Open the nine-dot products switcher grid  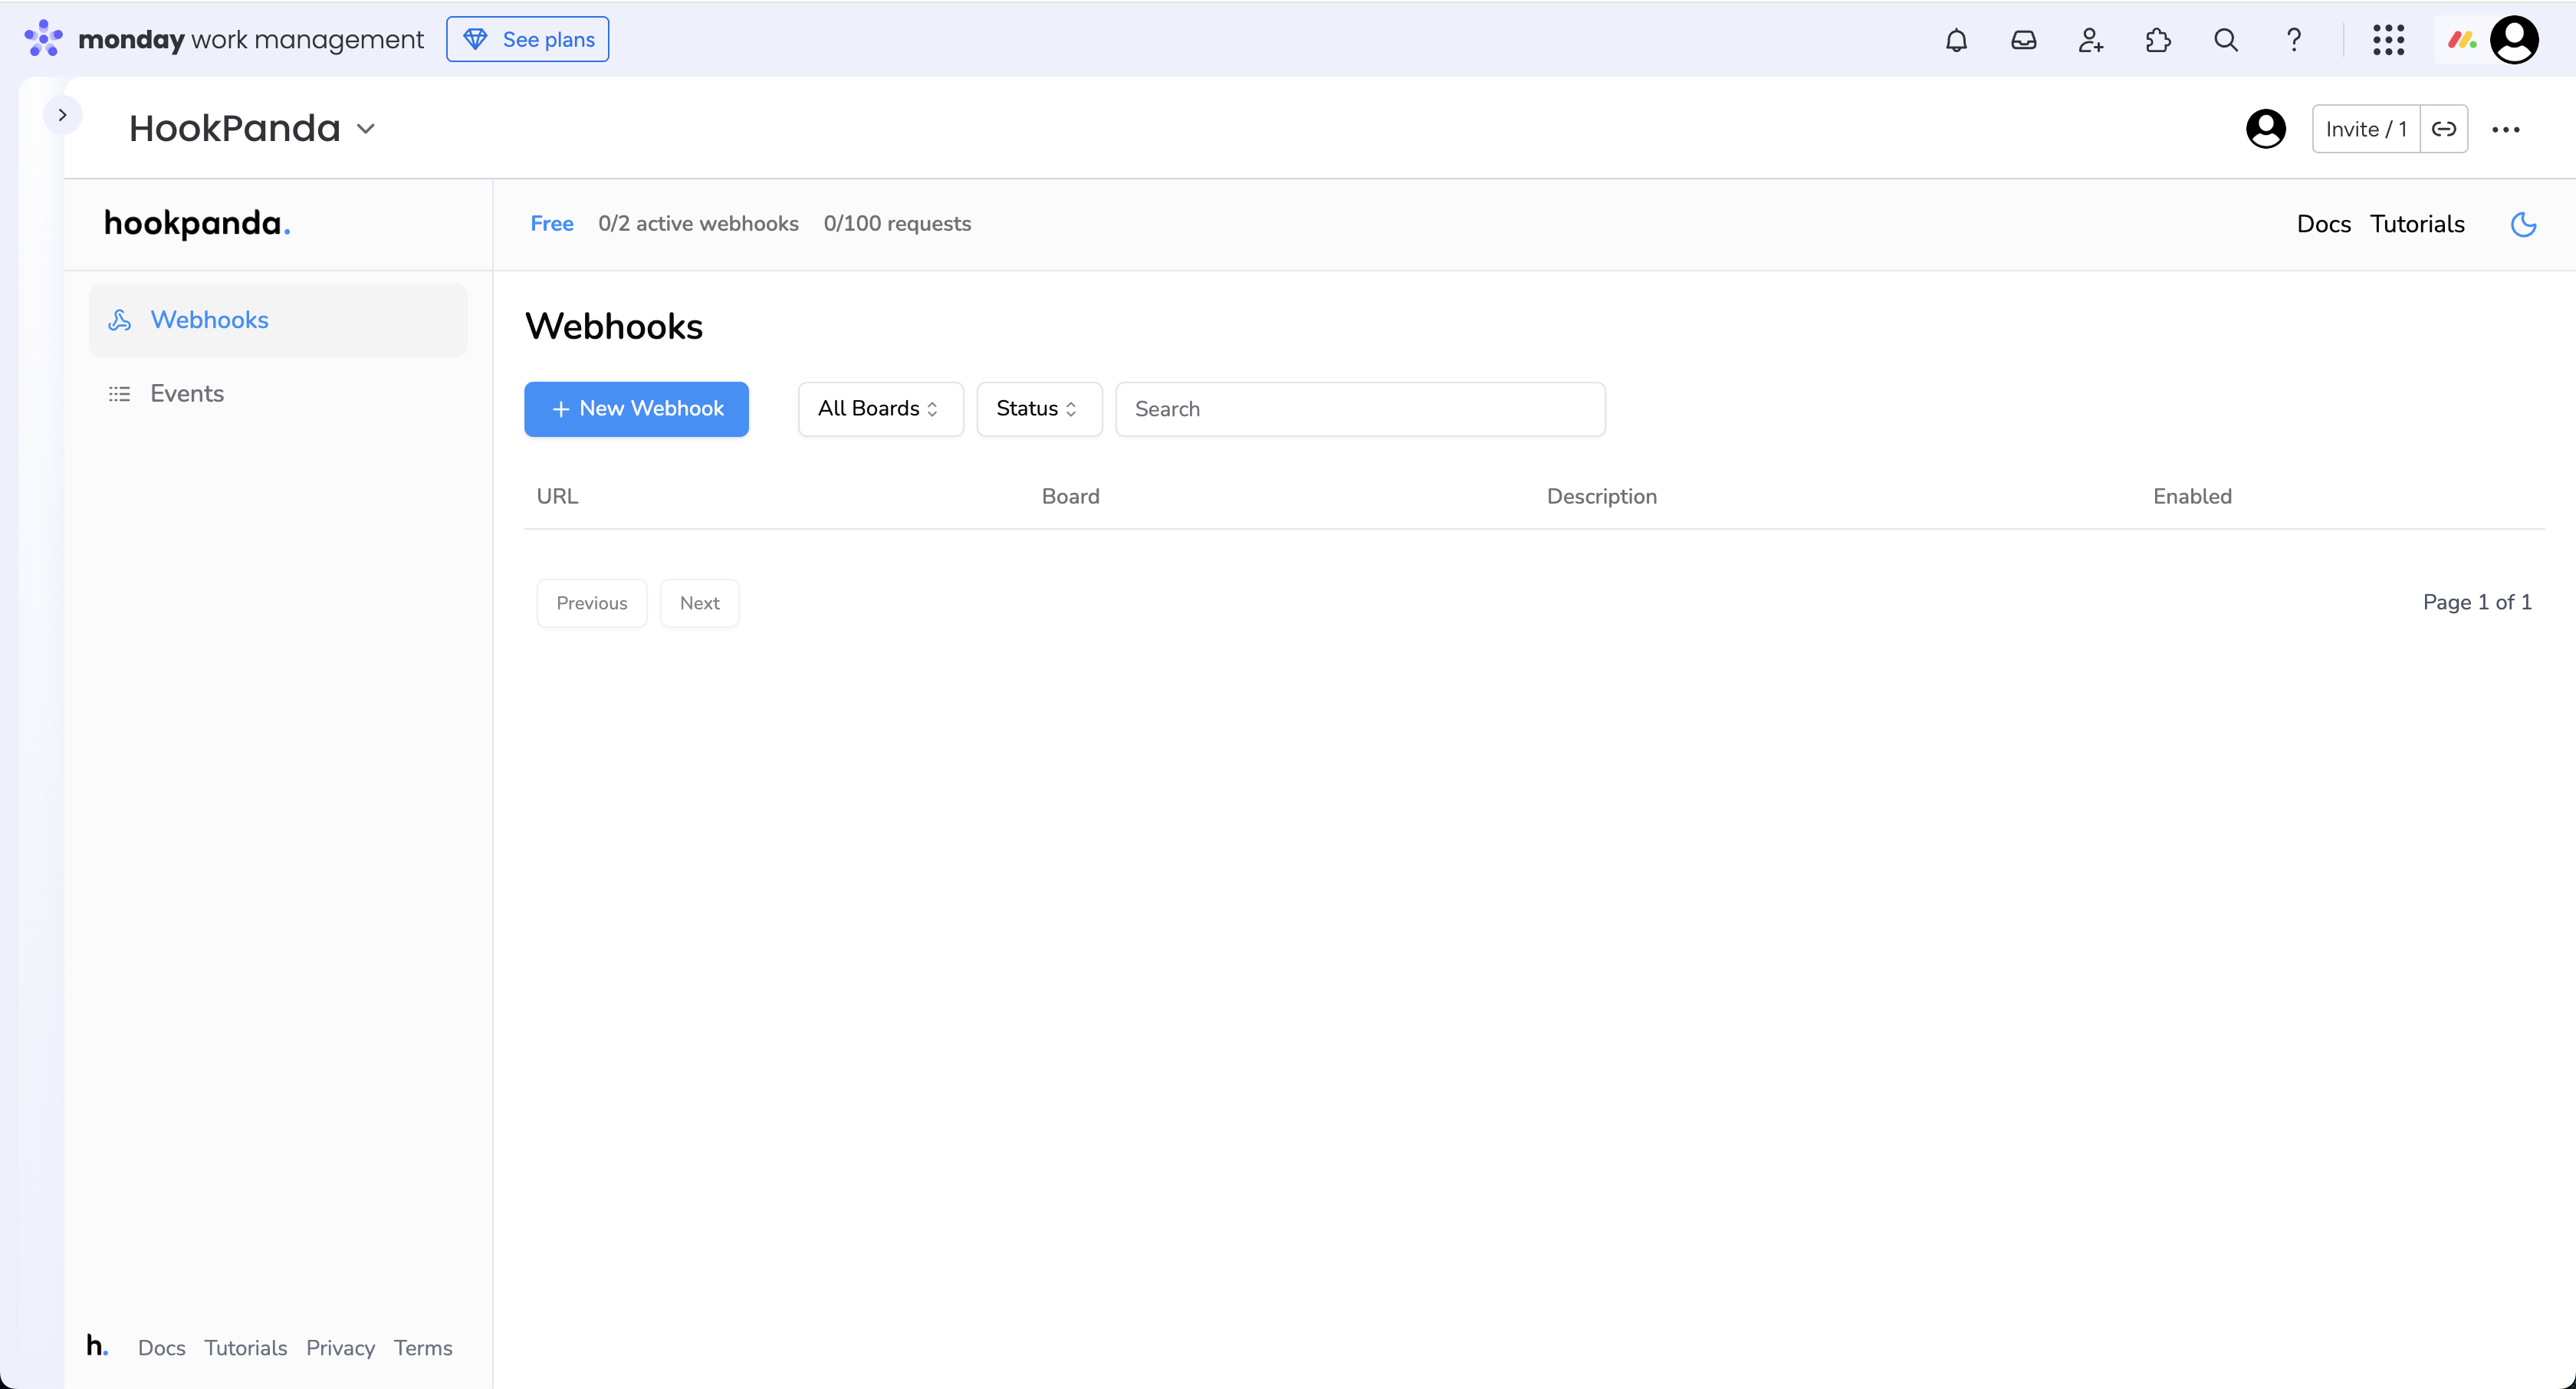point(2388,40)
